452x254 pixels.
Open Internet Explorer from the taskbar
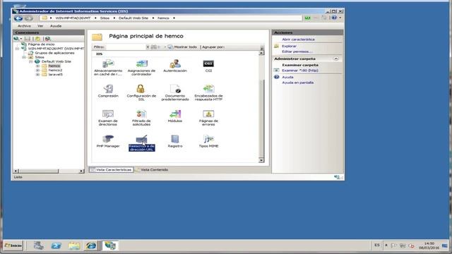tap(91, 246)
